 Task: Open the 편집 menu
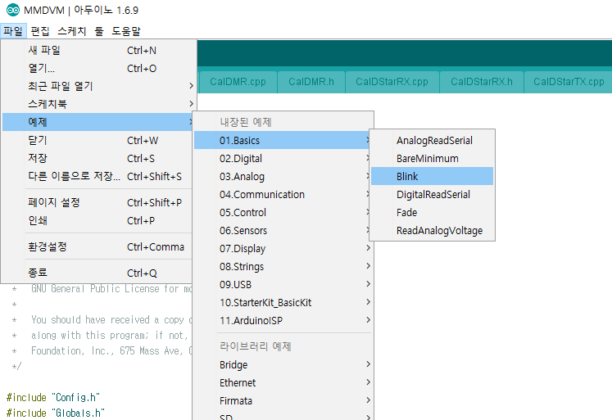point(40,31)
